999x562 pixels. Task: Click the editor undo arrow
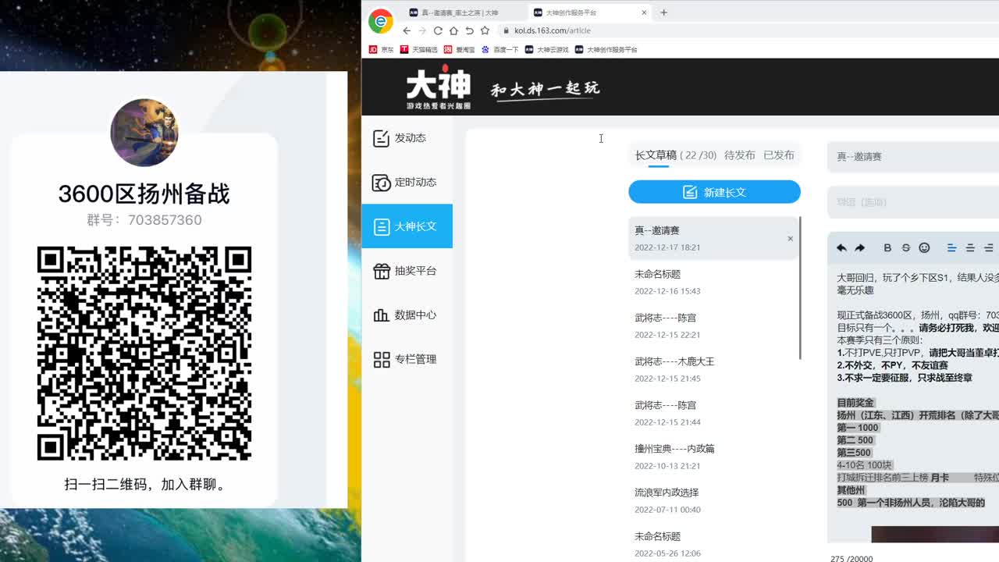click(x=841, y=247)
